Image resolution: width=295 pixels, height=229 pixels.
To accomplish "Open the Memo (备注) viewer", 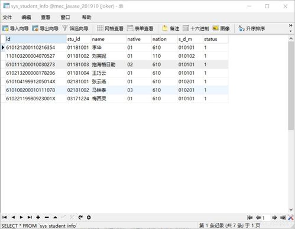I will [x=171, y=28].
